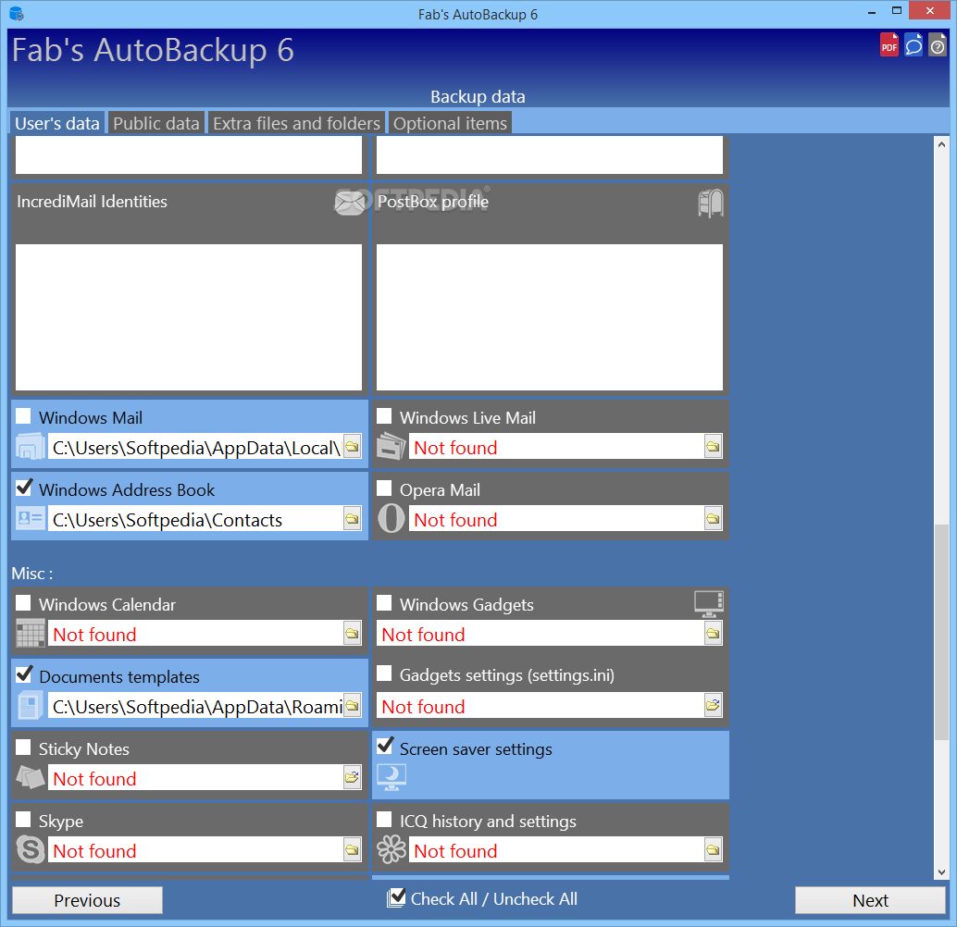
Task: Click the Windows Live Mail icon
Action: click(391, 446)
